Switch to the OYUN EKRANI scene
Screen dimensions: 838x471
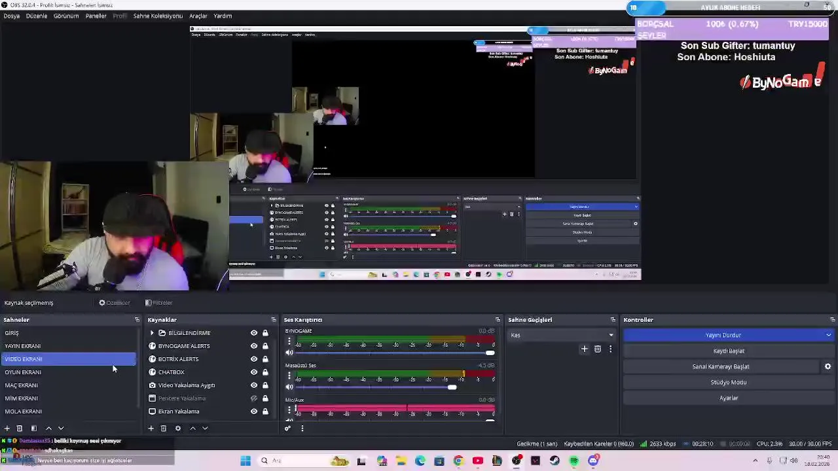(69, 372)
